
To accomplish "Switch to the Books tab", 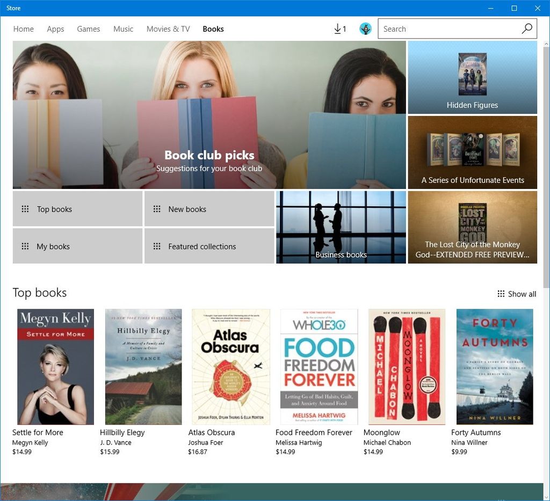I will point(213,29).
